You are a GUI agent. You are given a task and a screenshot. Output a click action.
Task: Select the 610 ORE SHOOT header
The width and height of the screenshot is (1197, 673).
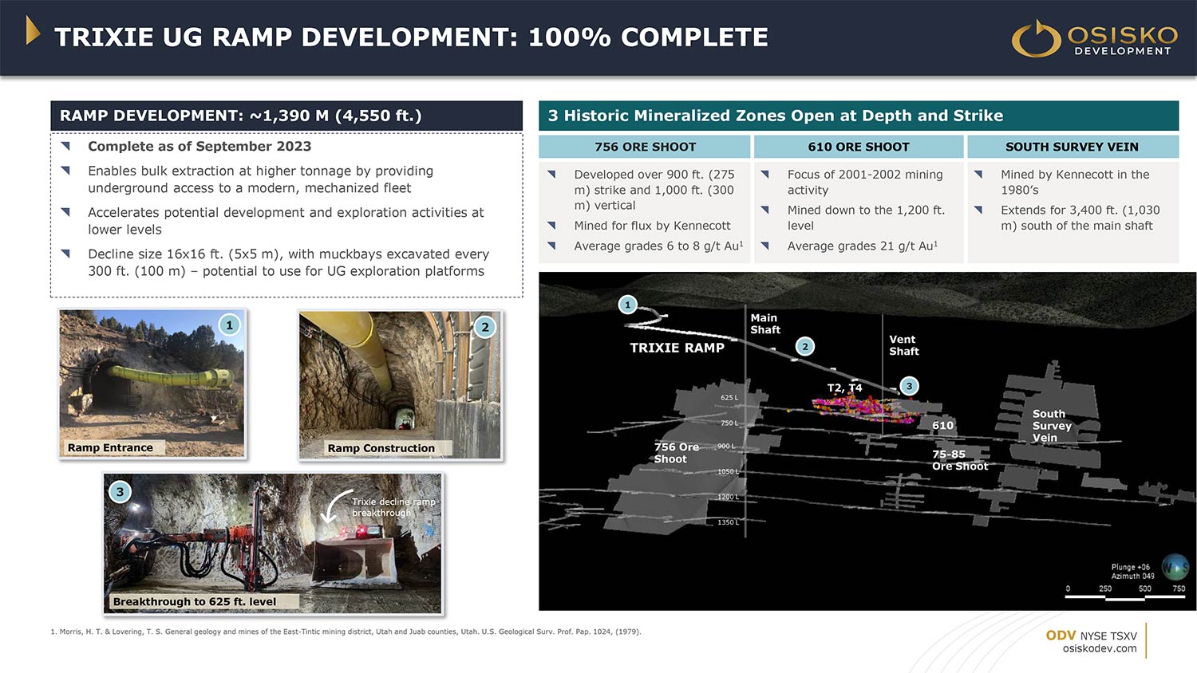(859, 147)
